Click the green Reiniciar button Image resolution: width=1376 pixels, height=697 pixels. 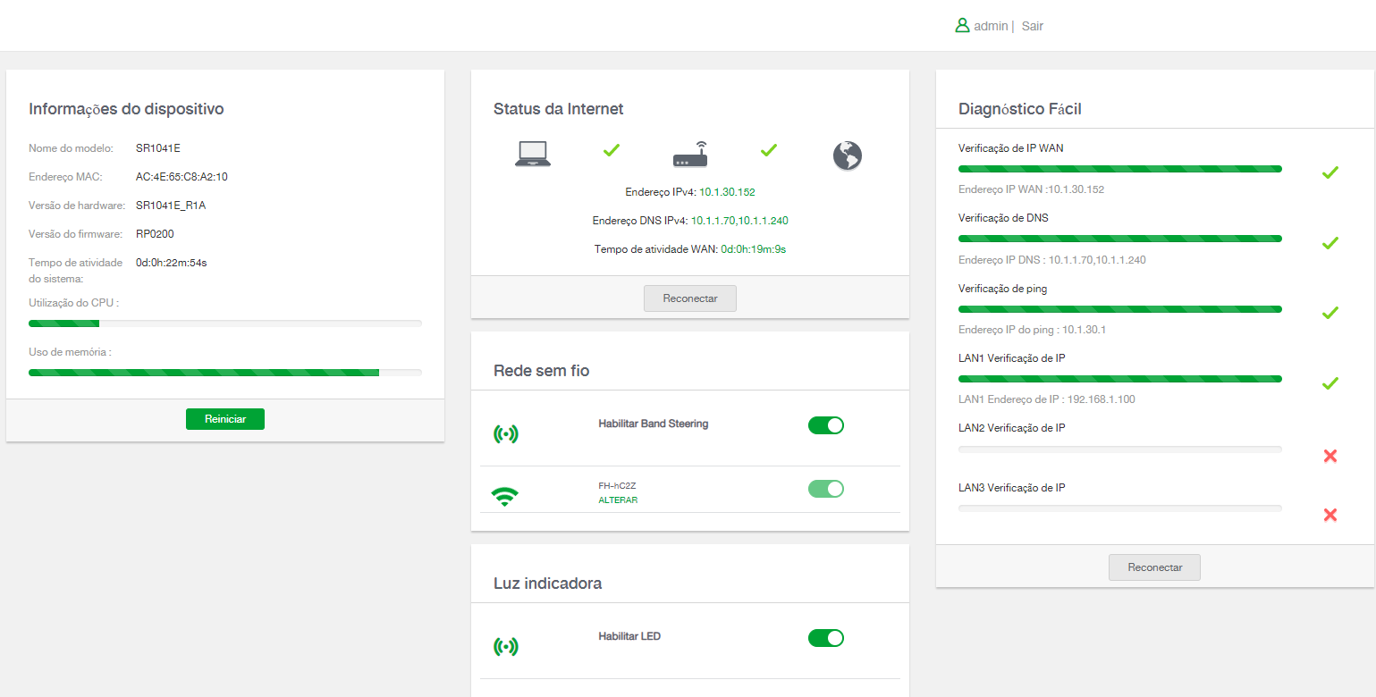click(x=225, y=419)
